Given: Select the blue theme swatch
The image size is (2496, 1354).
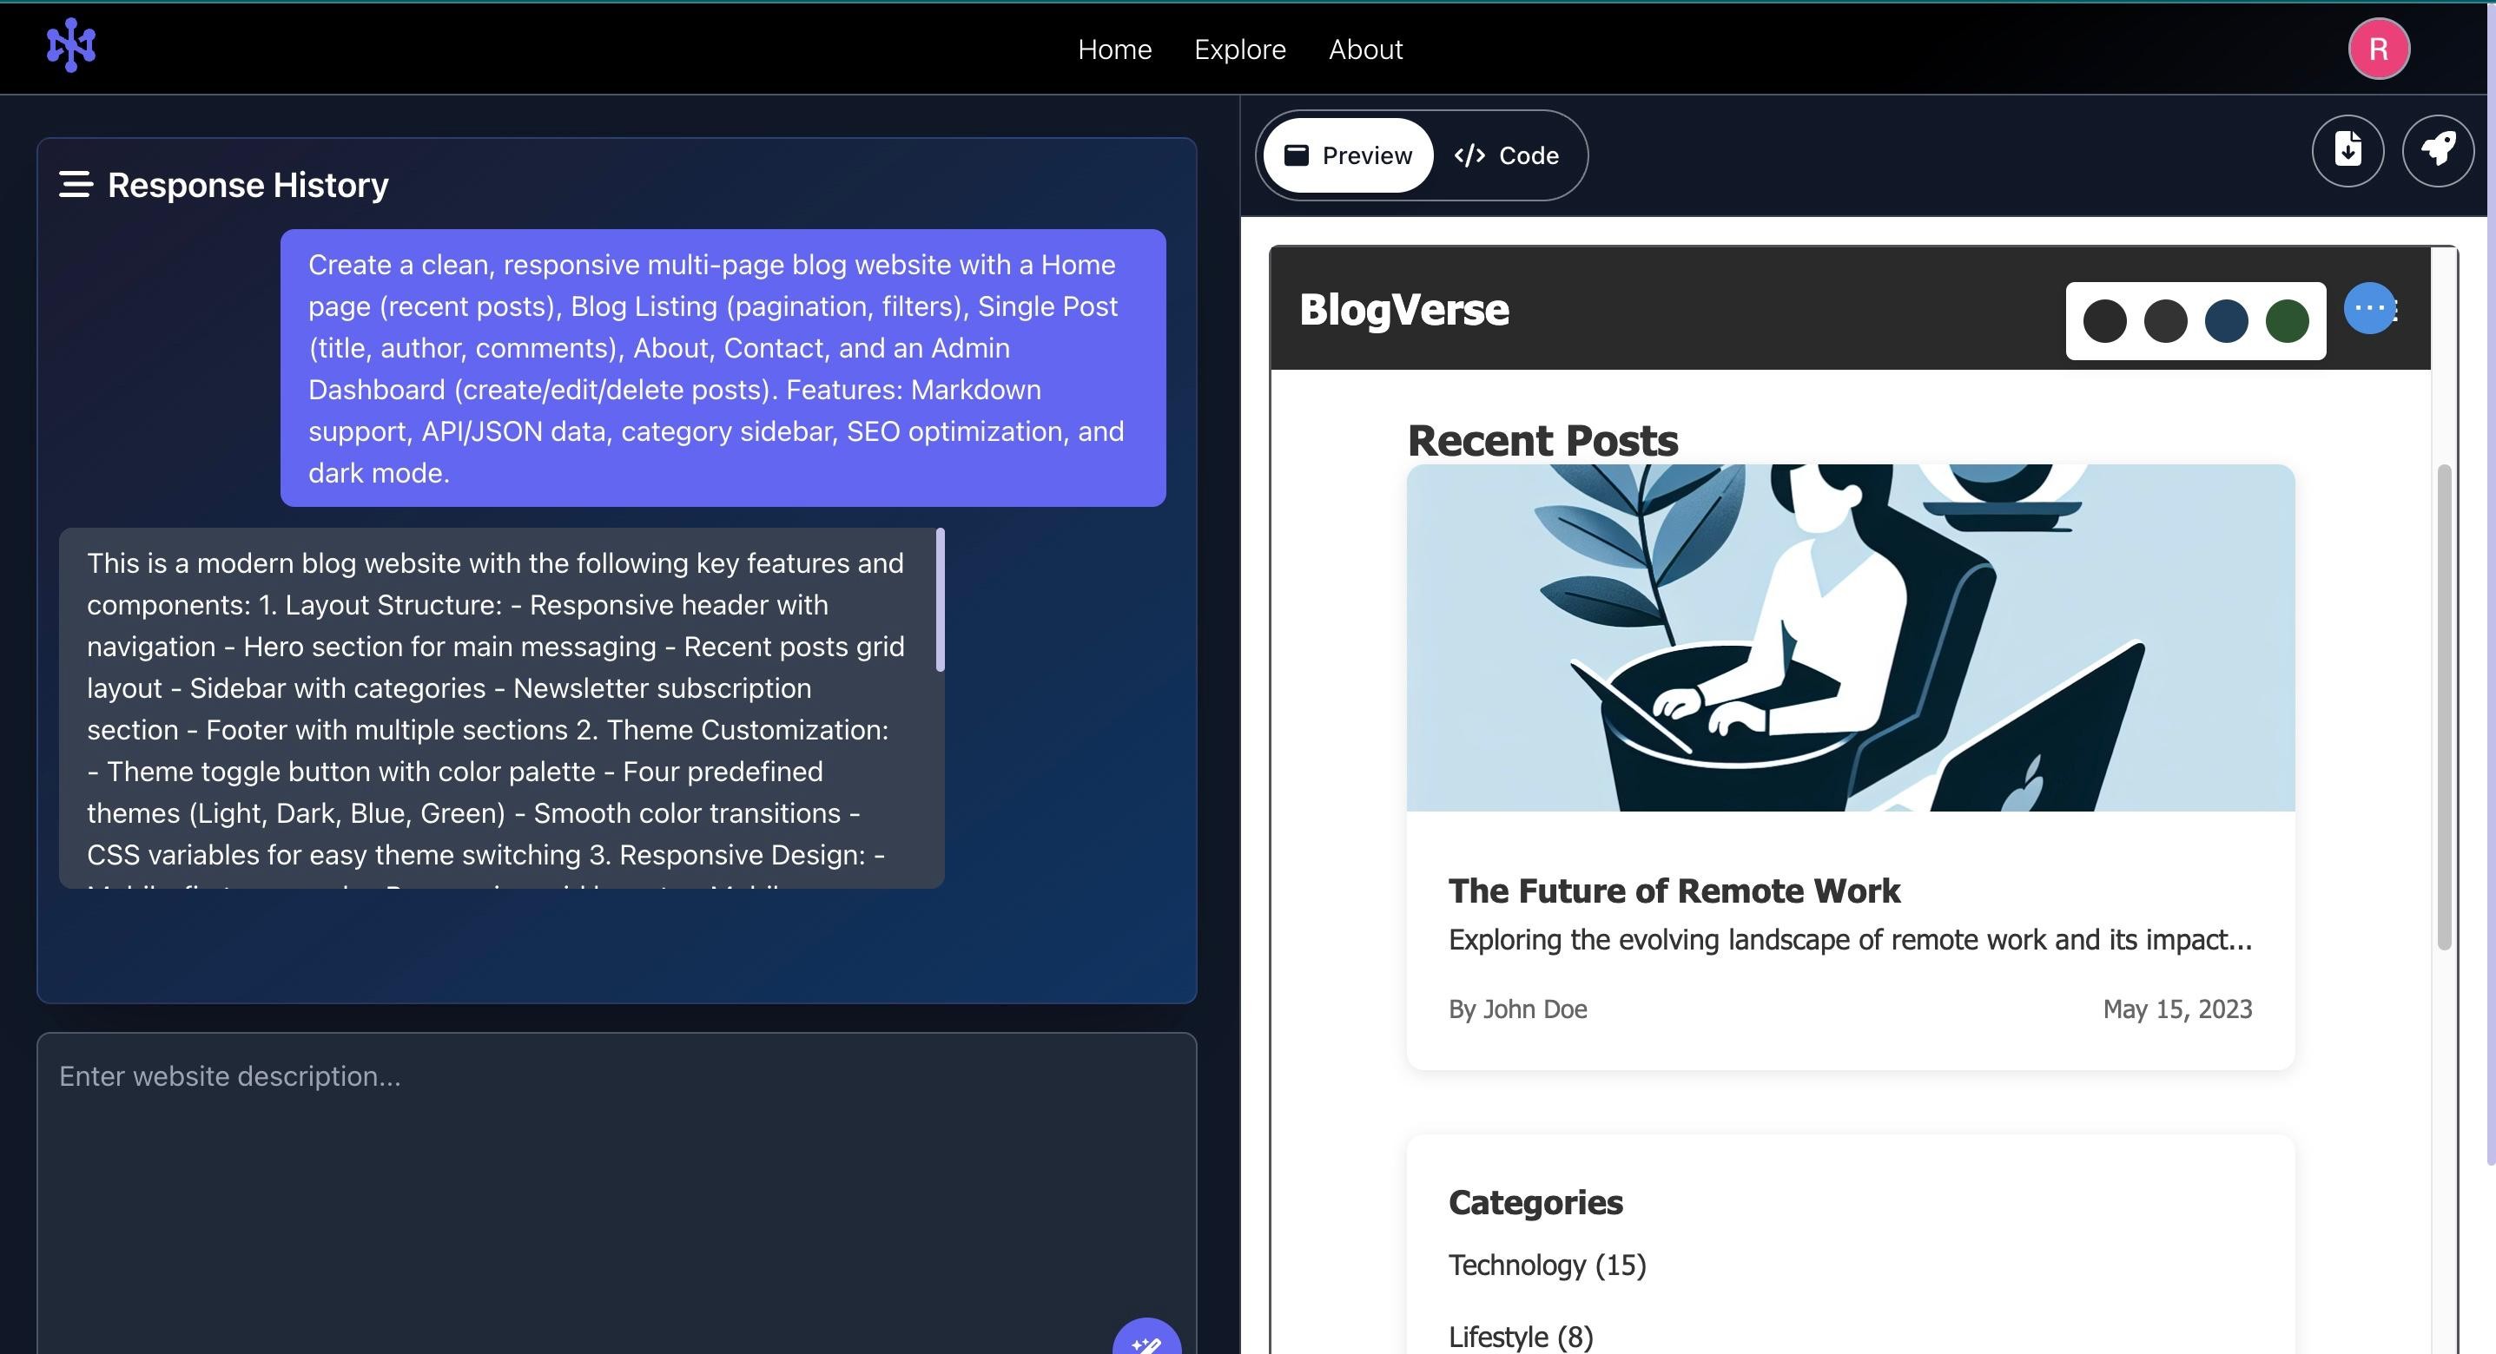Looking at the screenshot, I should click(2226, 320).
